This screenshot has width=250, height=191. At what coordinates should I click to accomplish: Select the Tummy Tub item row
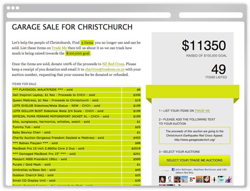pyautogui.click(x=76, y=127)
